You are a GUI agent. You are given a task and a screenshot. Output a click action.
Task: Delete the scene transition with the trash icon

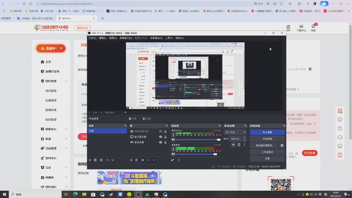239,145
